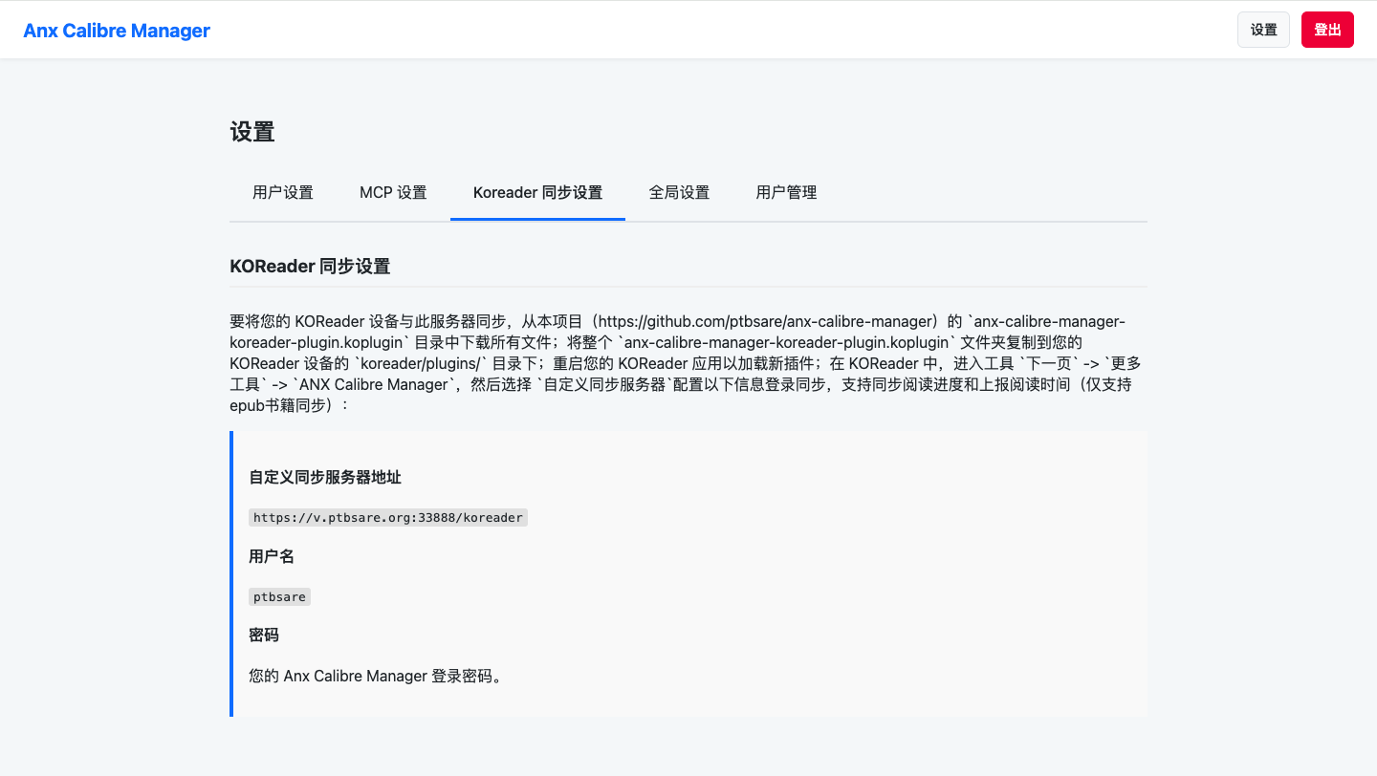This screenshot has height=776, width=1377.
Task: Open the MCP 设置 tab
Action: [393, 192]
